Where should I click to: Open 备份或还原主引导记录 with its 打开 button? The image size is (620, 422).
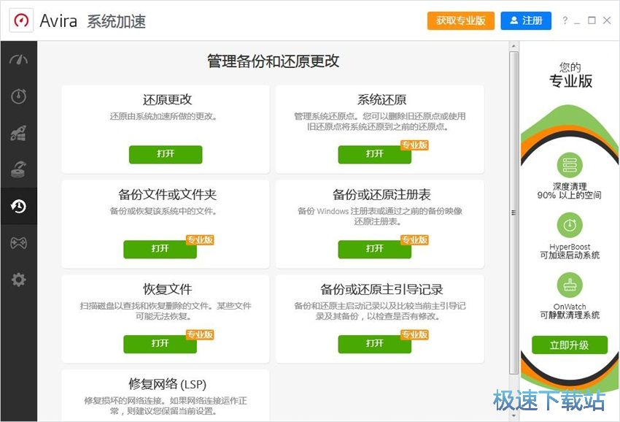click(374, 344)
